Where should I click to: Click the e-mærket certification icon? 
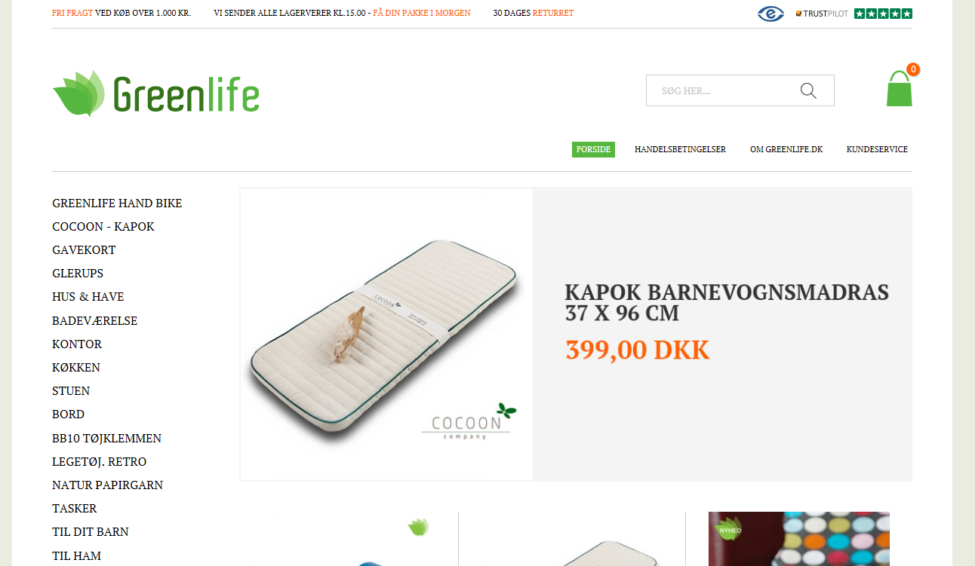(x=770, y=14)
